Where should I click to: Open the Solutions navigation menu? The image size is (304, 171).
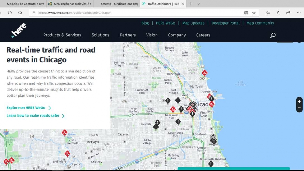(100, 35)
